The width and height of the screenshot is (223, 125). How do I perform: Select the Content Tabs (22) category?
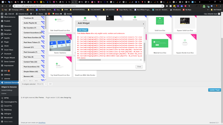point(33,62)
